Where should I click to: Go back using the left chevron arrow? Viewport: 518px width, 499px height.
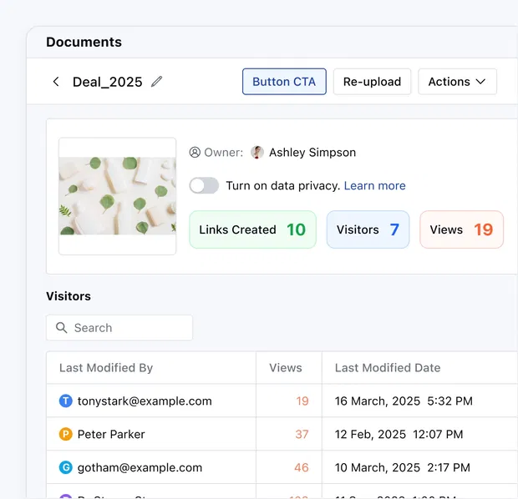56,82
